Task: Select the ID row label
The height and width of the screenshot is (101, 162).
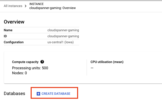Action: coord(6,36)
